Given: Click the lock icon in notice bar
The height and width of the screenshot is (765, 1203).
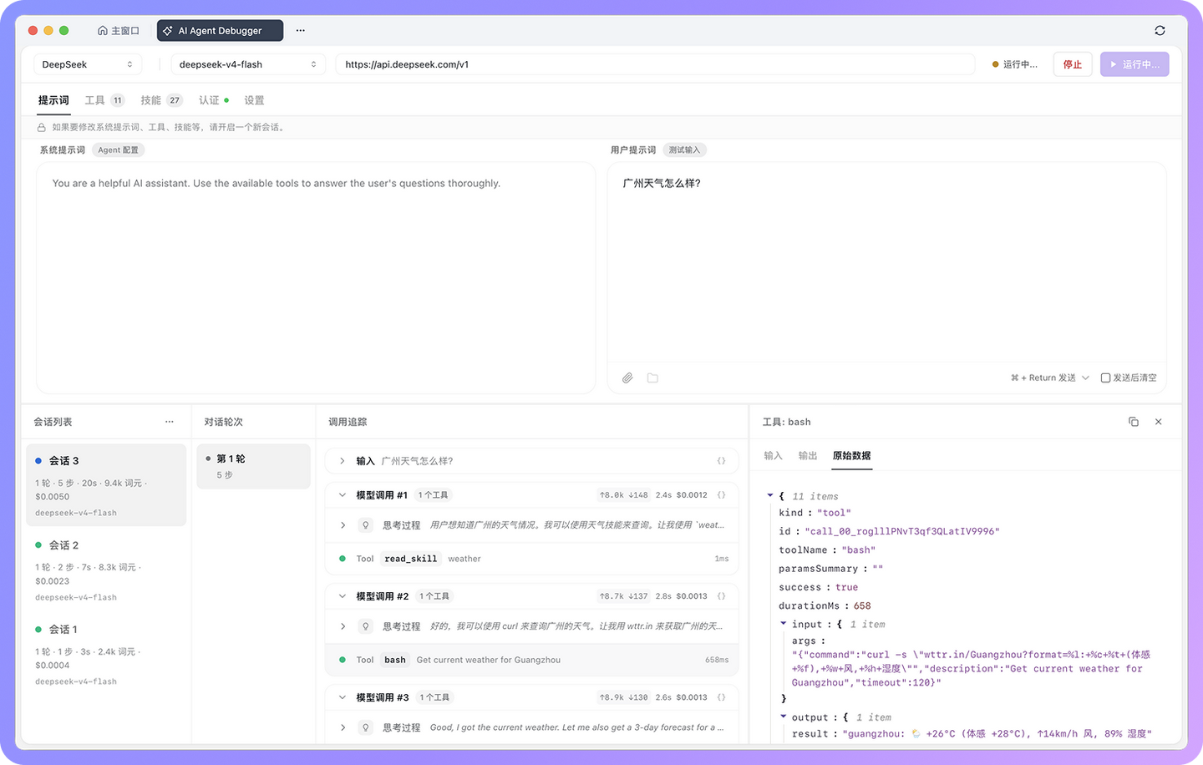Looking at the screenshot, I should click(41, 128).
